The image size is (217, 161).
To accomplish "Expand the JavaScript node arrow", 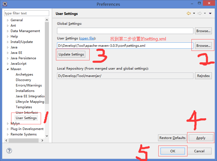I will coord(8,64).
